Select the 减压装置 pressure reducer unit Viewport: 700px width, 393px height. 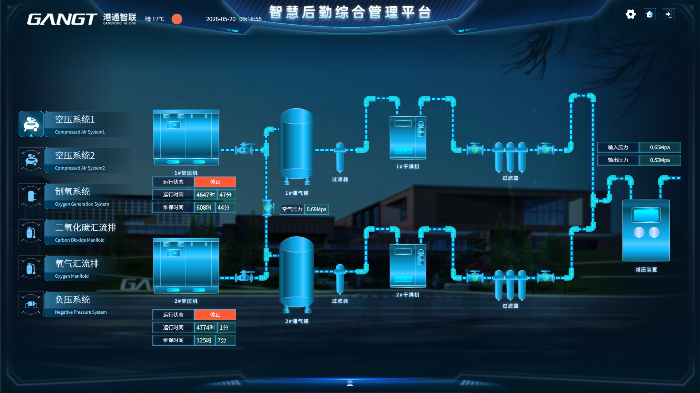point(646,230)
